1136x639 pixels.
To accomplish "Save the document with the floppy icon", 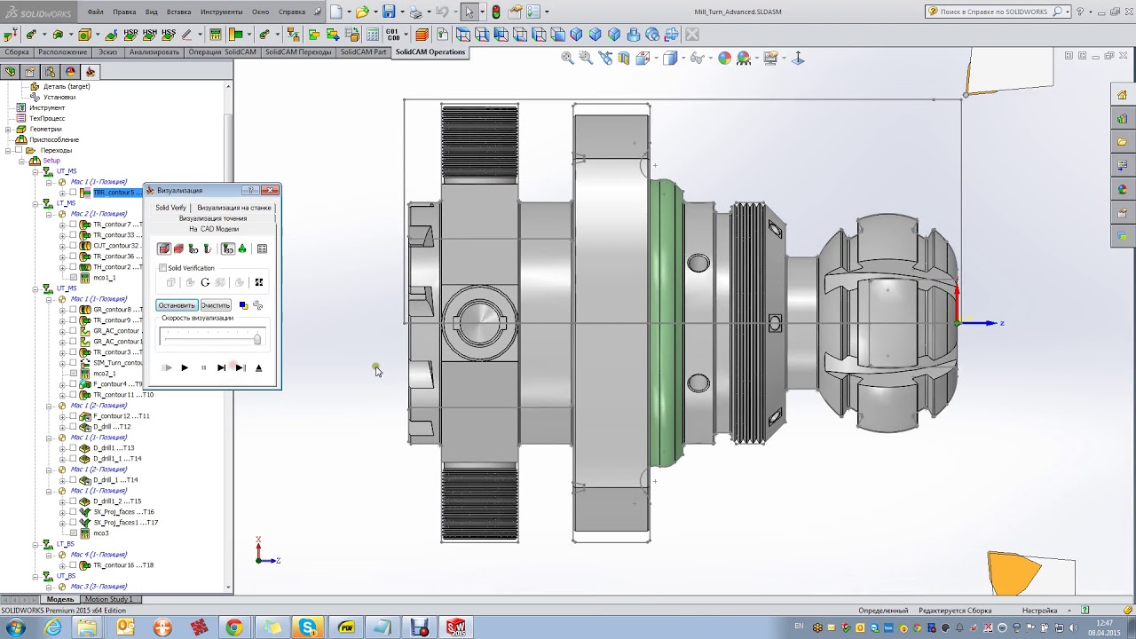I will (x=389, y=12).
